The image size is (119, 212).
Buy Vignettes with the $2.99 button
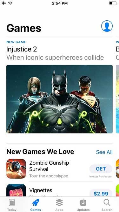click(x=101, y=193)
